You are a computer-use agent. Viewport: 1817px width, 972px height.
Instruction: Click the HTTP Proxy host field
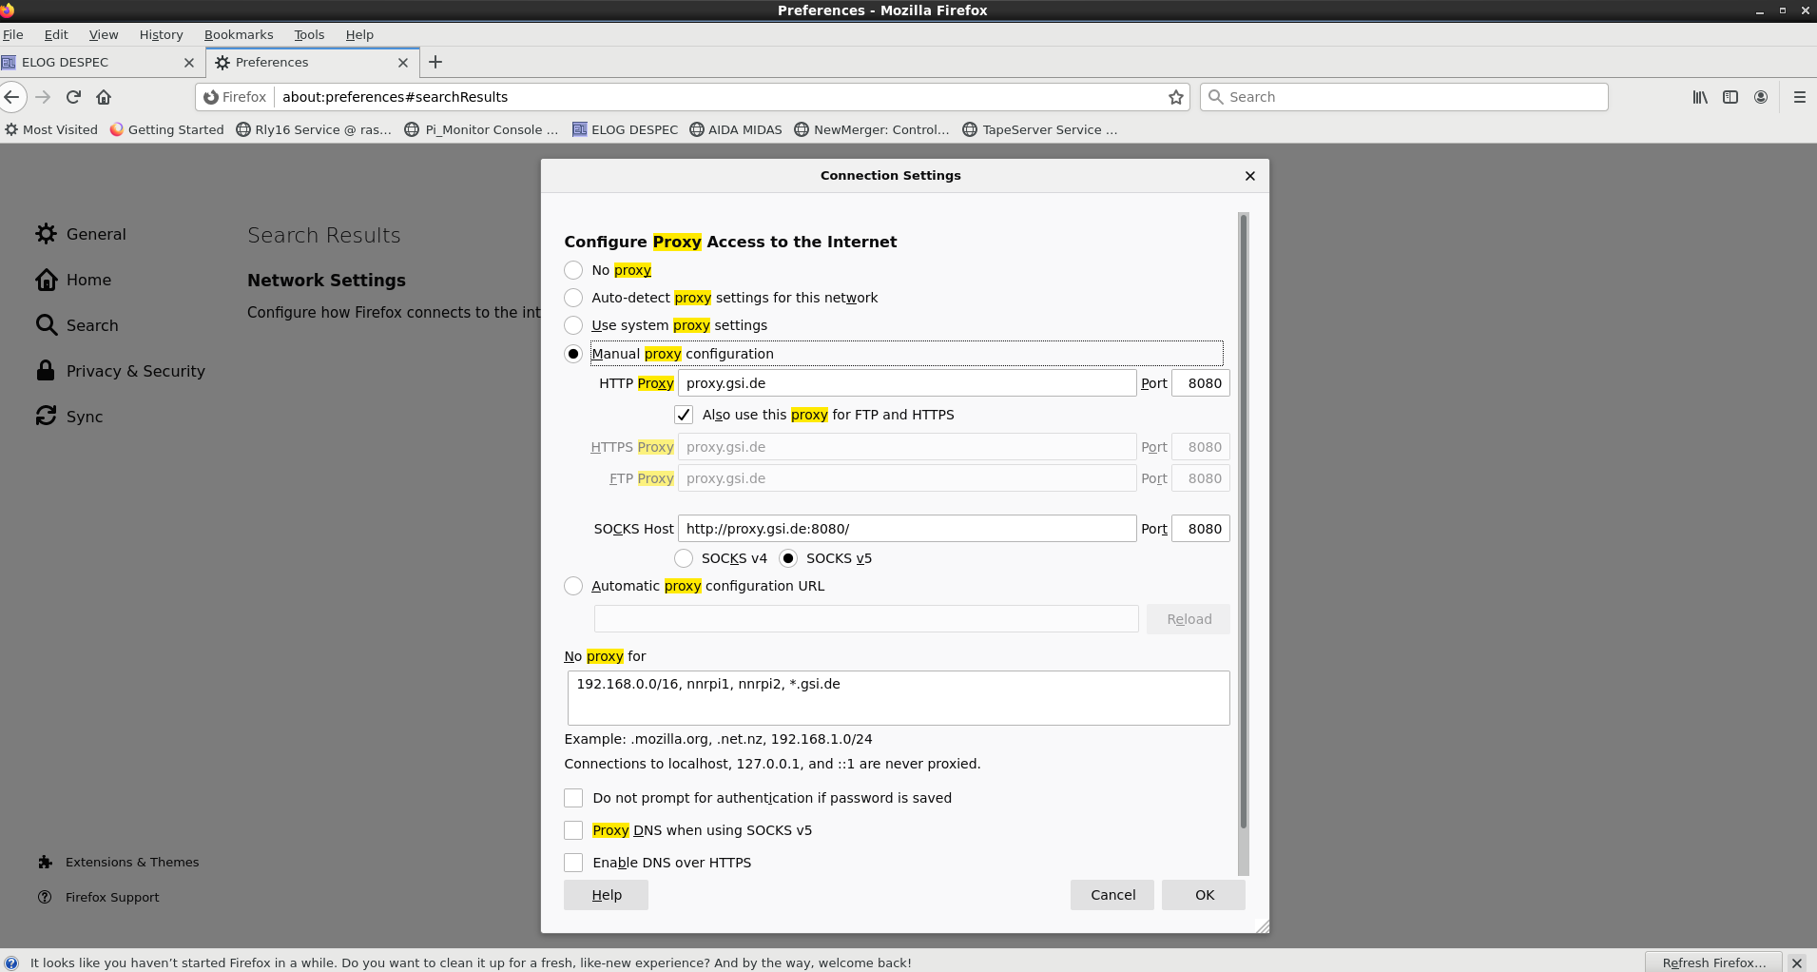pos(907,383)
